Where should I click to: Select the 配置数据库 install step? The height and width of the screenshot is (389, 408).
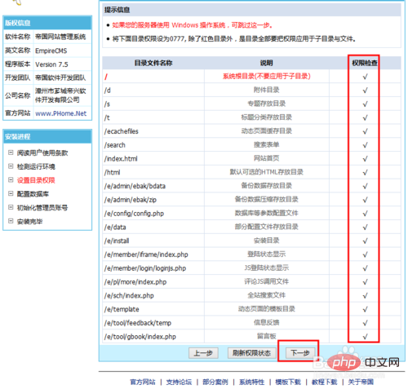pos(33,194)
